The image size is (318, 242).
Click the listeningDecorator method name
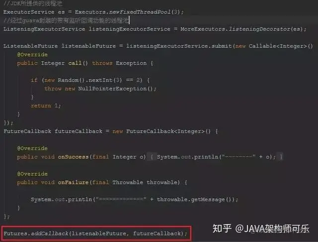pos(259,29)
